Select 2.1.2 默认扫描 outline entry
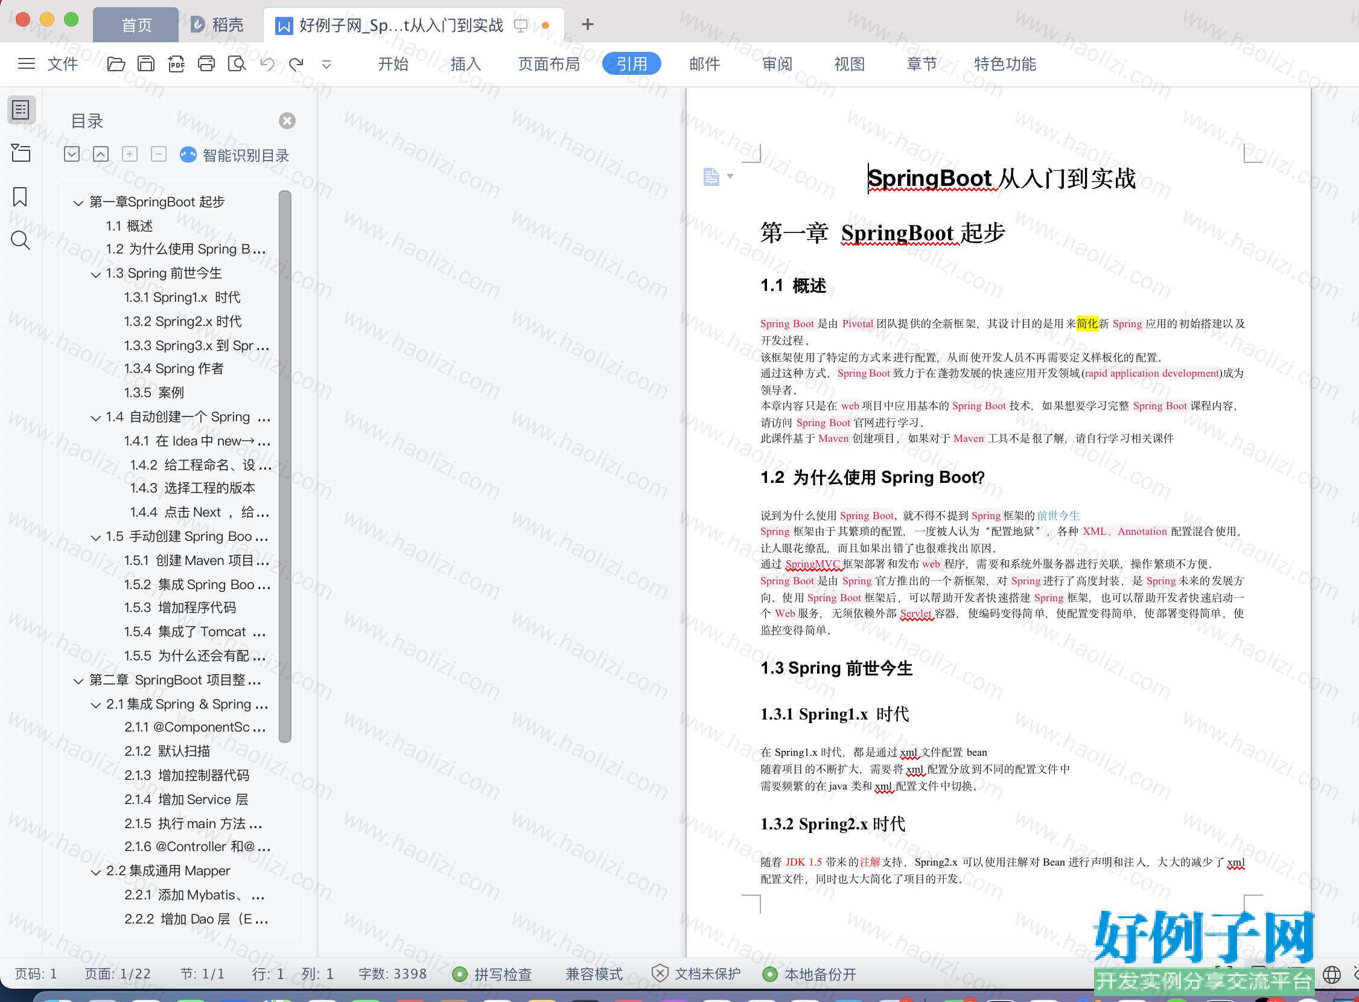1359x1002 pixels. 167,751
